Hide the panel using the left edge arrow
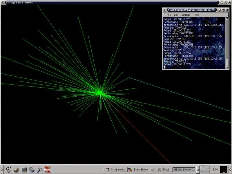Screen dimensions: 232x174 (x=1, y=169)
